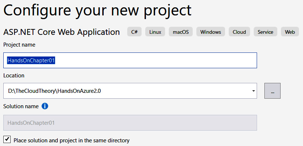Untick the same directory checkbox

point(7,139)
